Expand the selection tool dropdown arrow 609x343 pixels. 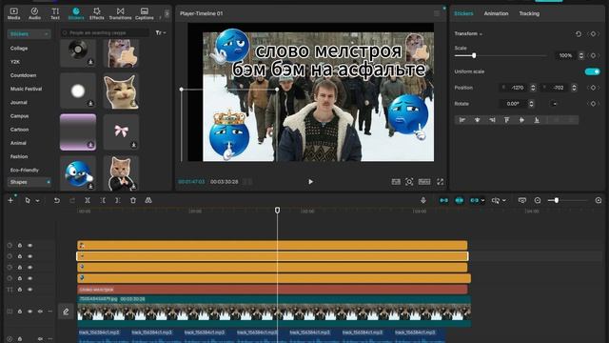pos(38,201)
